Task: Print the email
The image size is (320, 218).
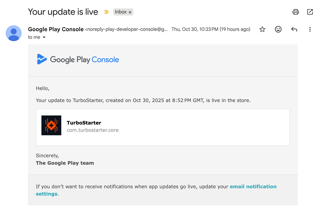Action: [x=296, y=12]
